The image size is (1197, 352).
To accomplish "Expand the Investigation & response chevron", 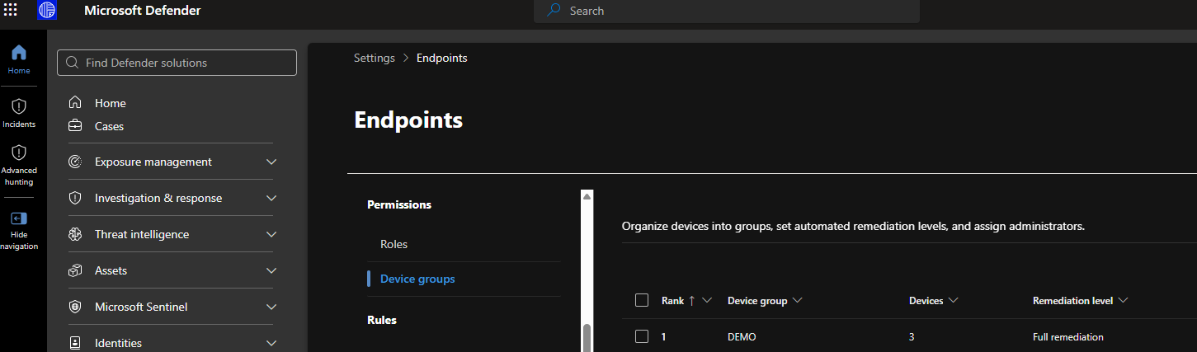I will (271, 199).
